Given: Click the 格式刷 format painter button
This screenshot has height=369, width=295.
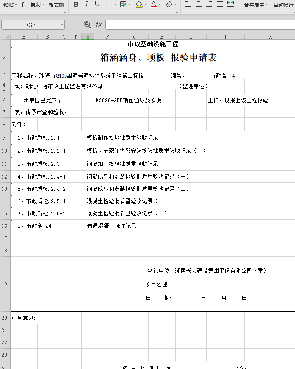Looking at the screenshot, I should pos(56,5).
